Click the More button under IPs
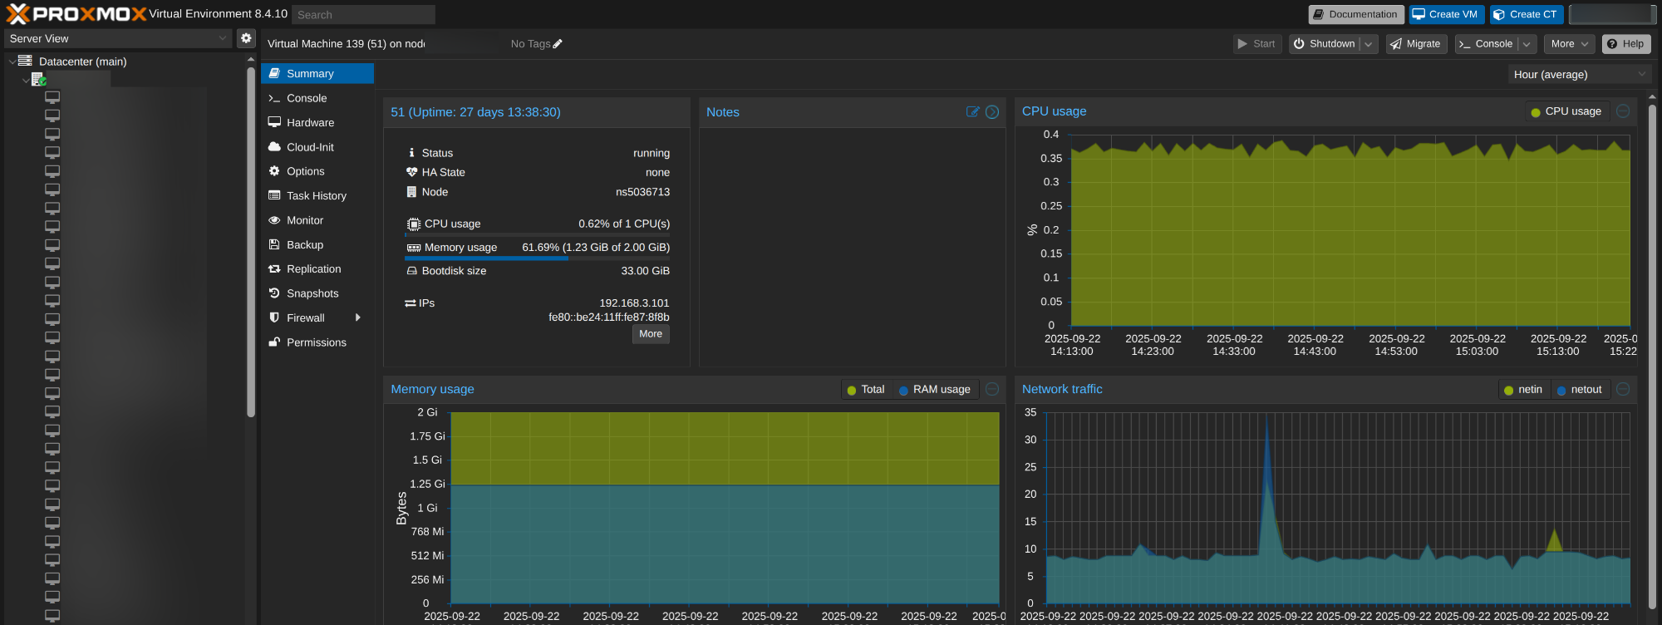 click(651, 334)
